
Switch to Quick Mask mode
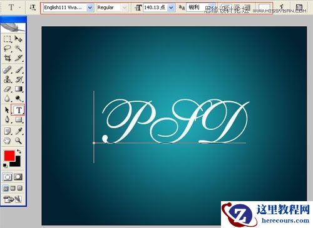[18, 177]
